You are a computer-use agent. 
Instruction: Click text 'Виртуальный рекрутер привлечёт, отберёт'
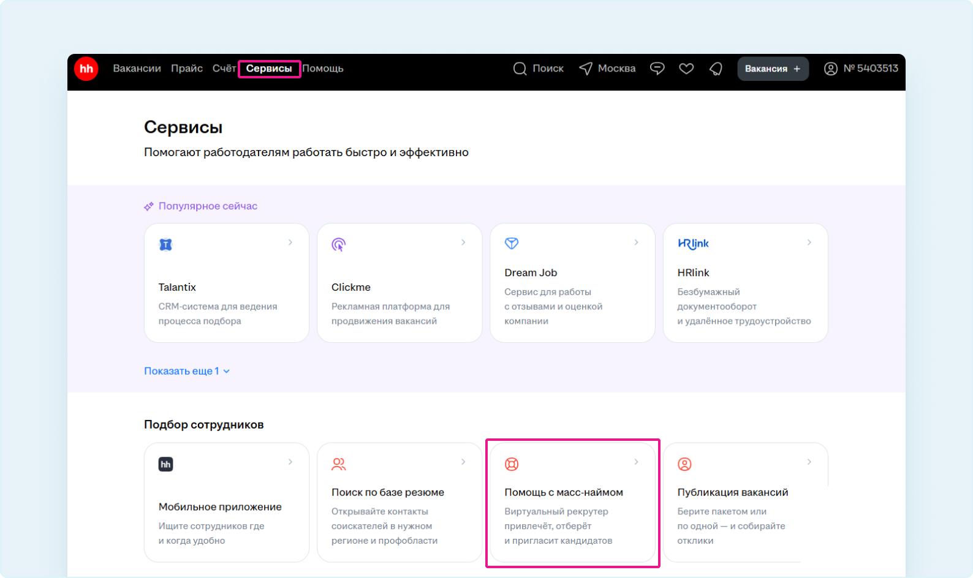pos(556,519)
